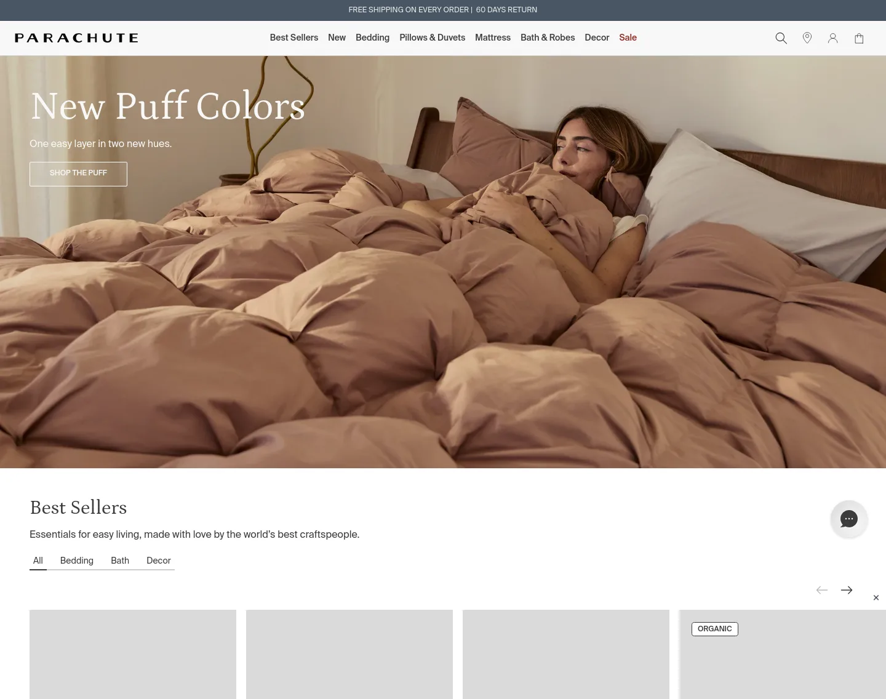
Task: Open the first Best Sellers product card
Action: point(133,654)
